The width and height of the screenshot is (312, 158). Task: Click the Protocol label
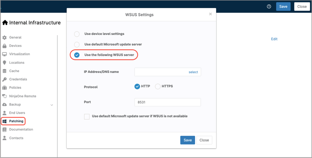pos(91,87)
